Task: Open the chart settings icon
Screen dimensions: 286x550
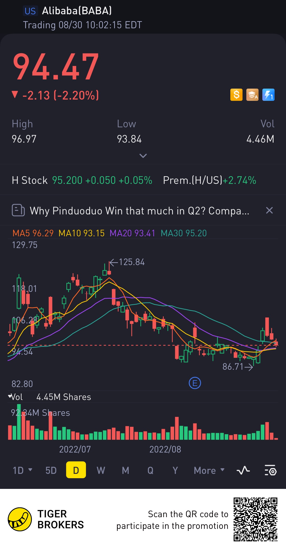Action: coord(270,470)
